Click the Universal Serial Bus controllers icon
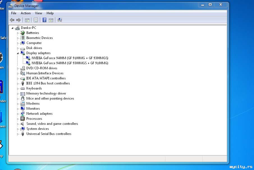Image resolution: width=254 pixels, height=170 pixels. point(23,134)
